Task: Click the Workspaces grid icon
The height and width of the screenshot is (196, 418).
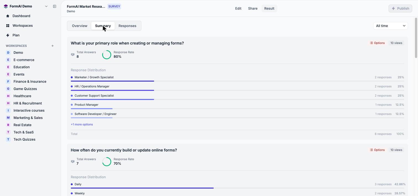Action: [x=8, y=26]
